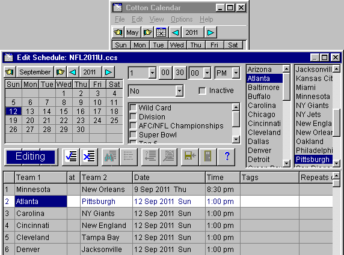This screenshot has width=344, height=255.
Task: Open File menu in Cotton Calendar
Action: [120, 19]
